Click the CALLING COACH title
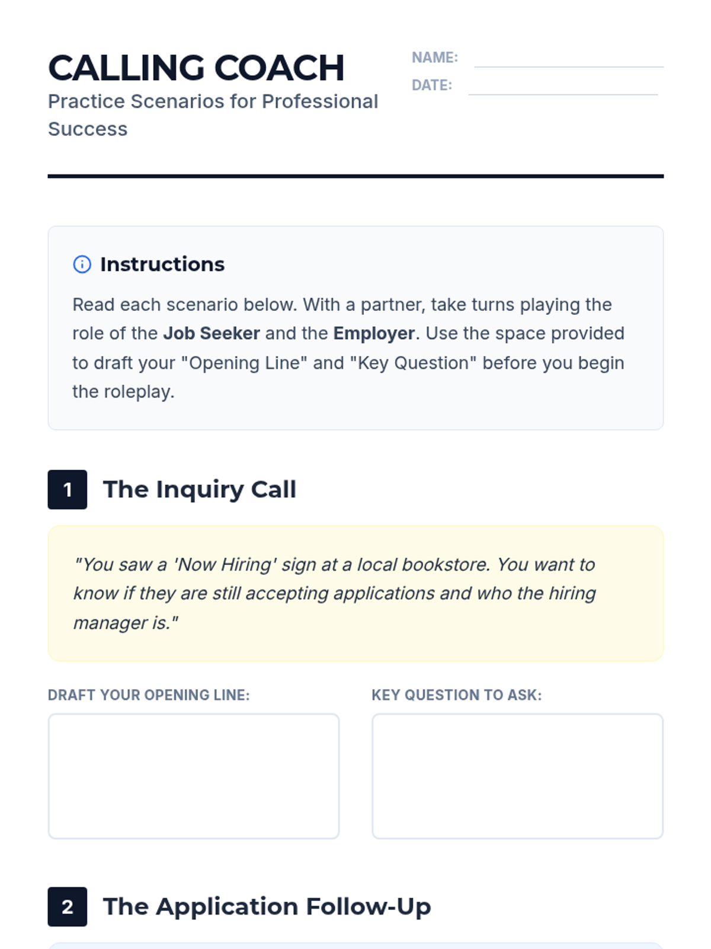711x949 pixels. tap(196, 68)
